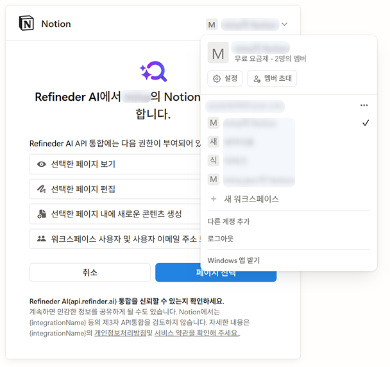The height and width of the screenshot is (367, 390).
Task: Click the large M workspace avatar in dropdown
Action: pos(218,53)
